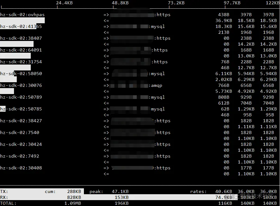Image resolution: width=280 pixels, height=206 pixels.
Task: Click the TOTAL: label
Action: pos(8,203)
